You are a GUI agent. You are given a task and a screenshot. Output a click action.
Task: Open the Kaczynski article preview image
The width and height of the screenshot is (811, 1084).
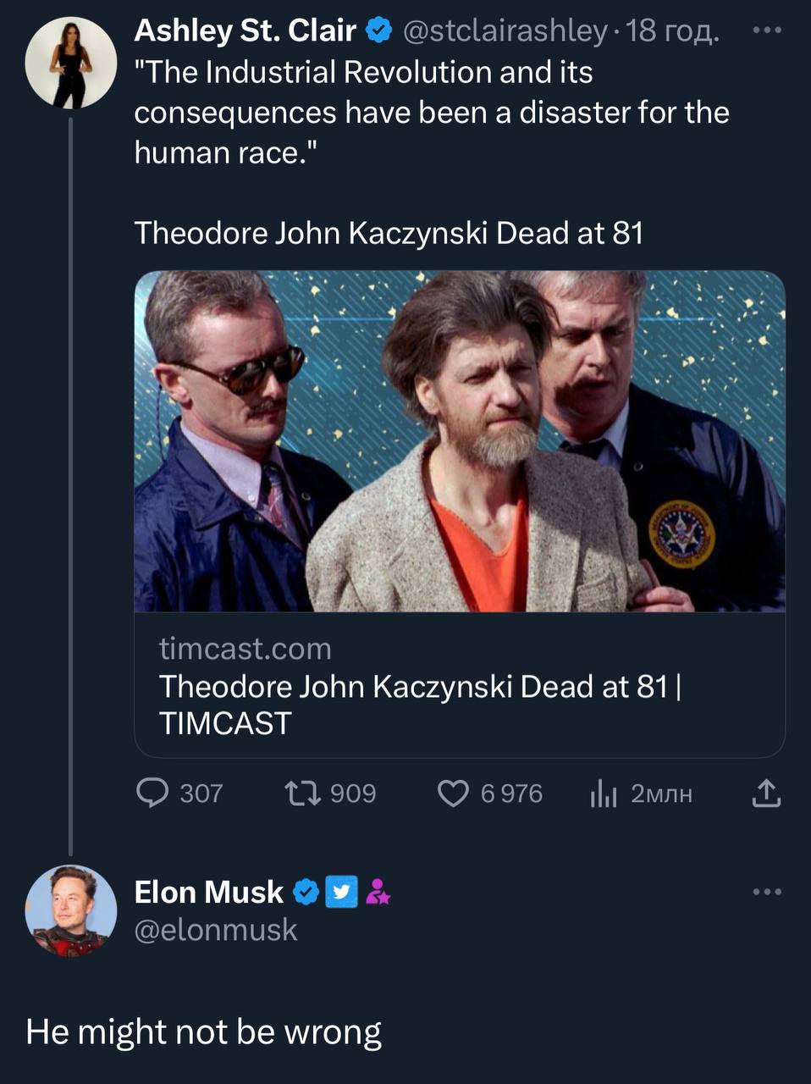pos(460,440)
